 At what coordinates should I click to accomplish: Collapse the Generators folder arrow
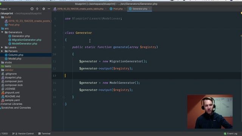2,32
